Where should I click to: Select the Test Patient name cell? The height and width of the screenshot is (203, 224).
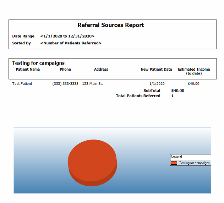click(22, 84)
